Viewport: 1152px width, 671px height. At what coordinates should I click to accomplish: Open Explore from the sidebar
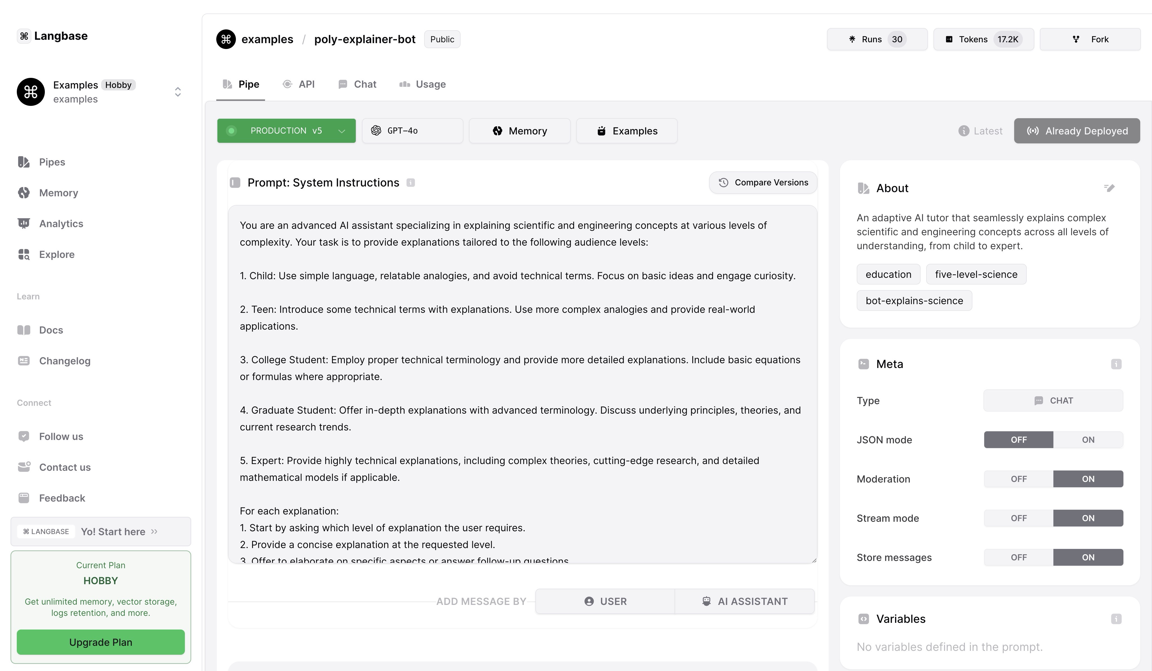coord(57,254)
